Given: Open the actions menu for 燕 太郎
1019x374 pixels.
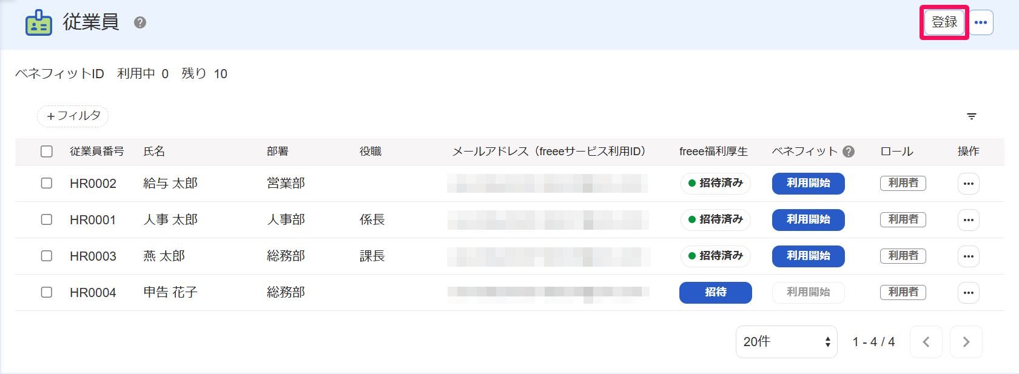Looking at the screenshot, I should [x=969, y=256].
